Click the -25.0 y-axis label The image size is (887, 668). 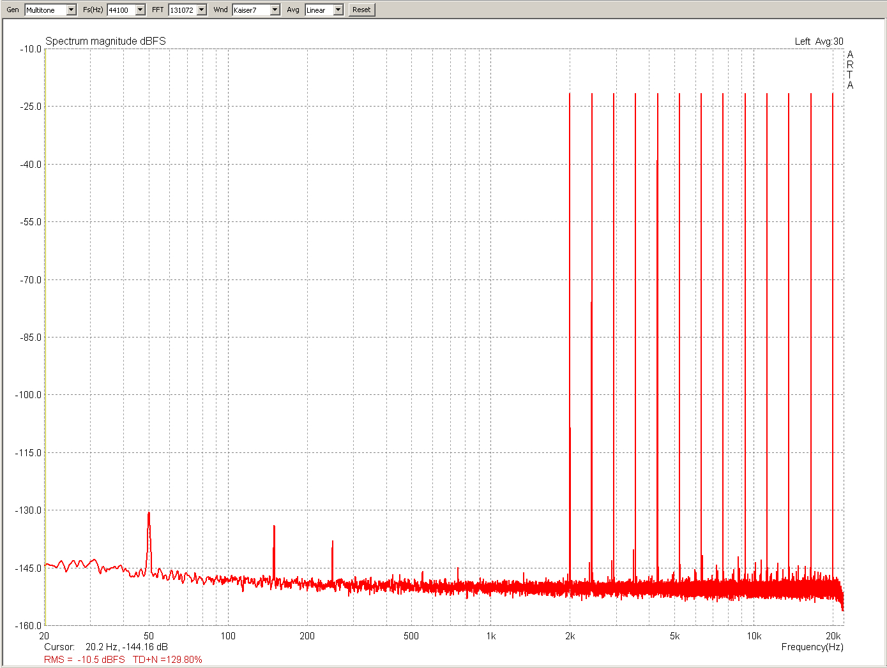click(x=30, y=107)
